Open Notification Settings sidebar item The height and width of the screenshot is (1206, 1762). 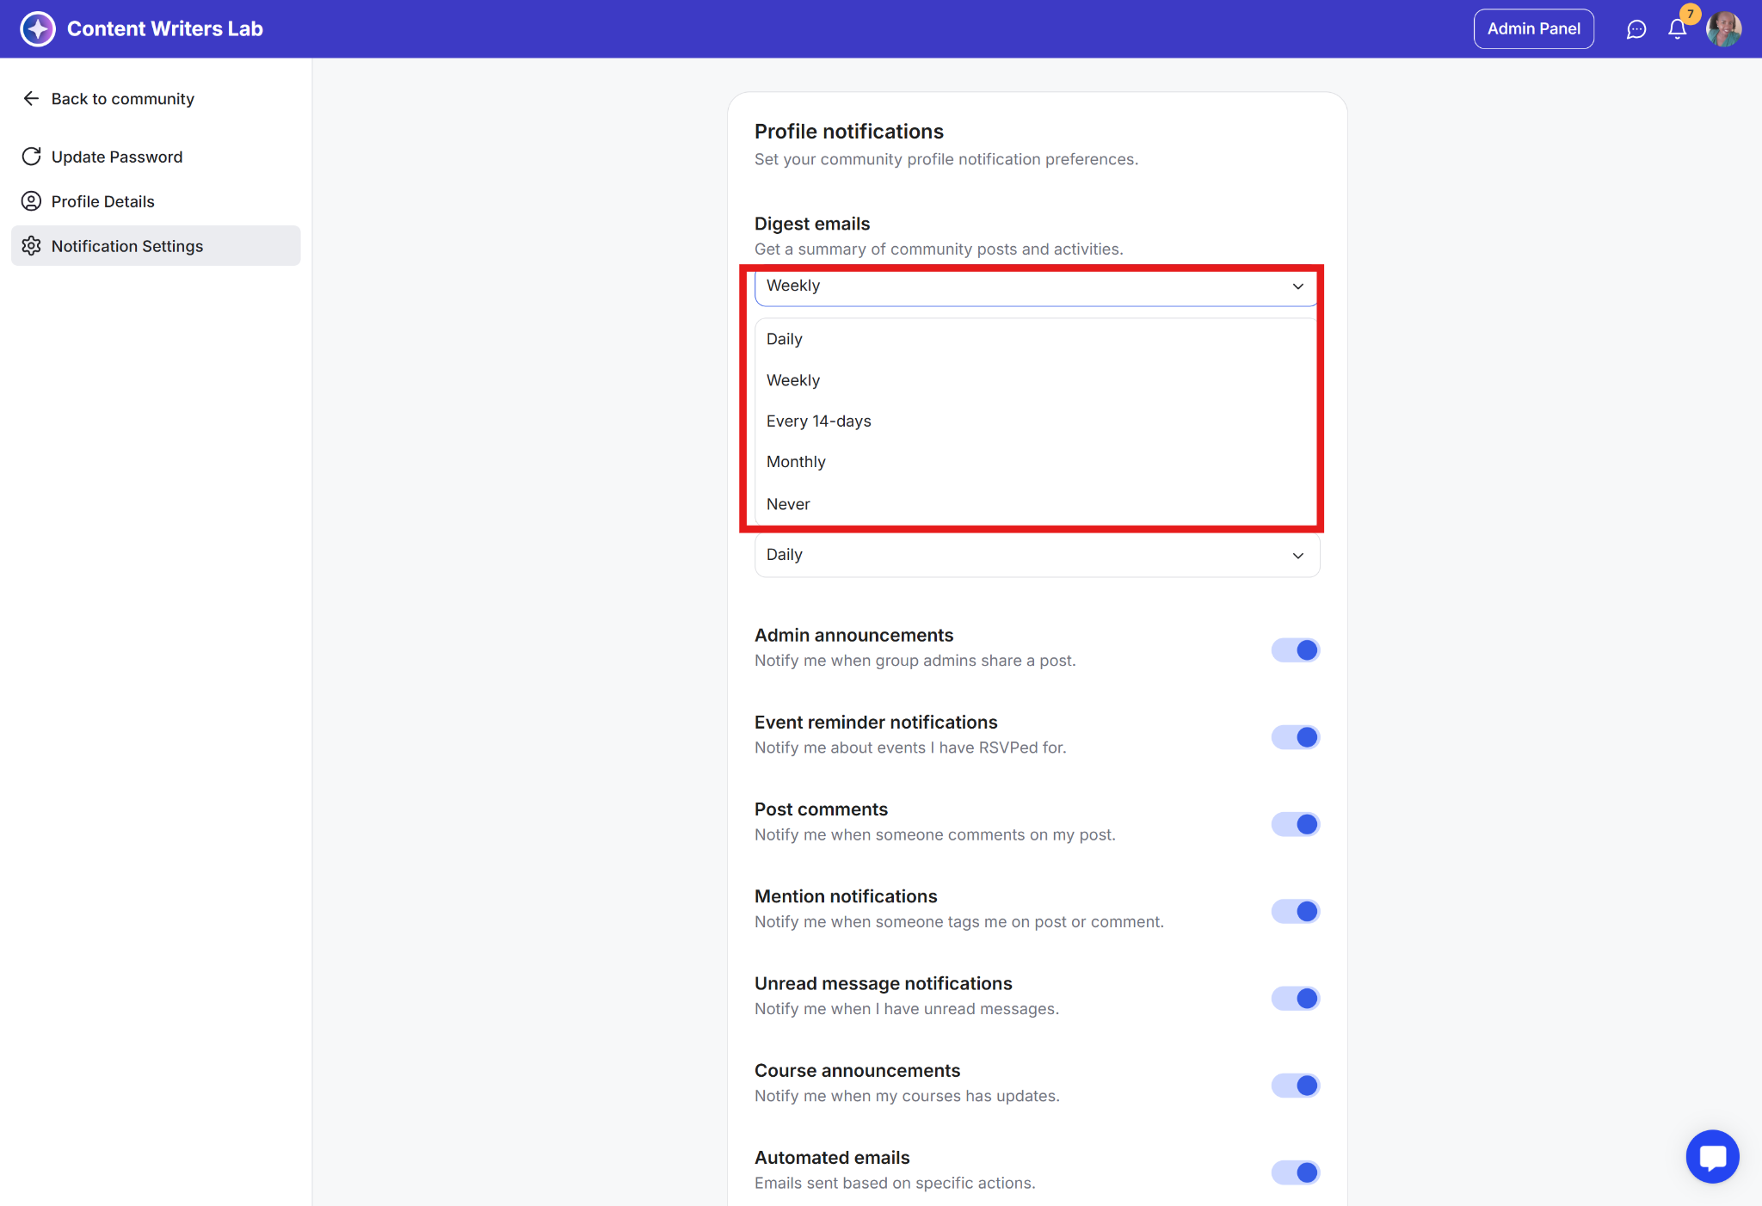[127, 246]
